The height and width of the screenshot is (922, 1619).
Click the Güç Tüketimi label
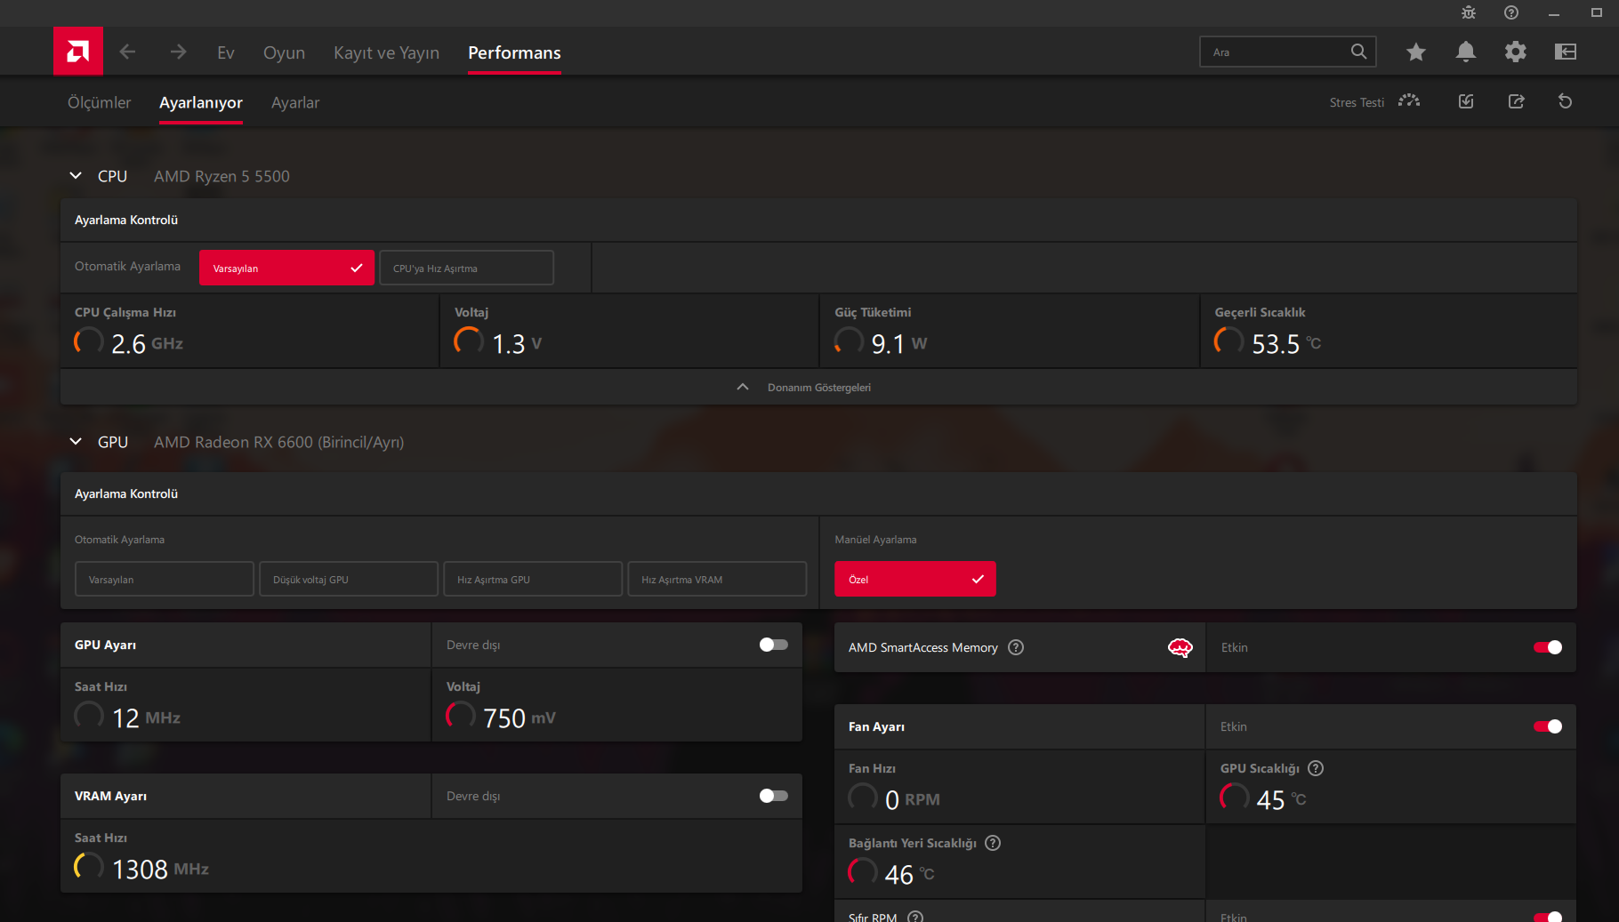coord(873,313)
